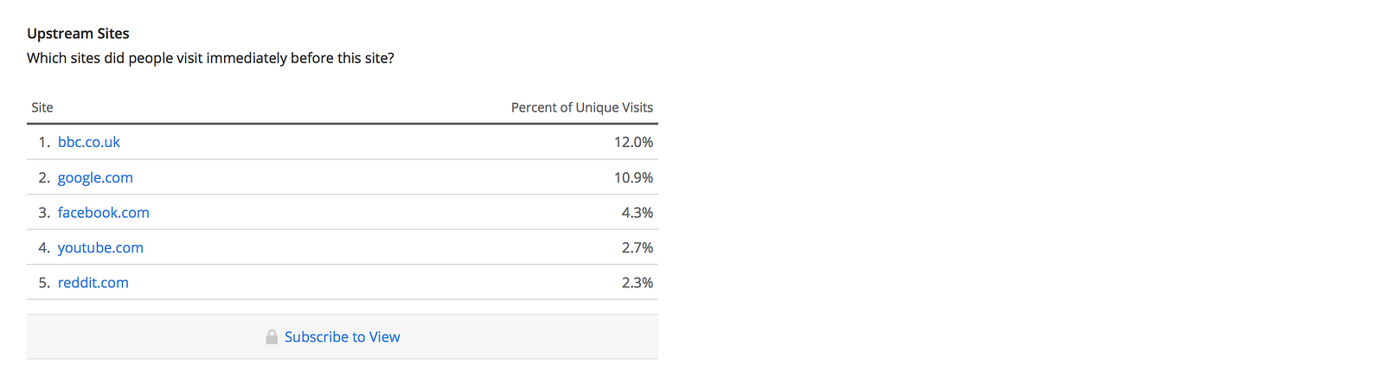This screenshot has height=391, width=1384.
Task: Click the lock icon beside Subscribe to View
Action: (x=272, y=337)
